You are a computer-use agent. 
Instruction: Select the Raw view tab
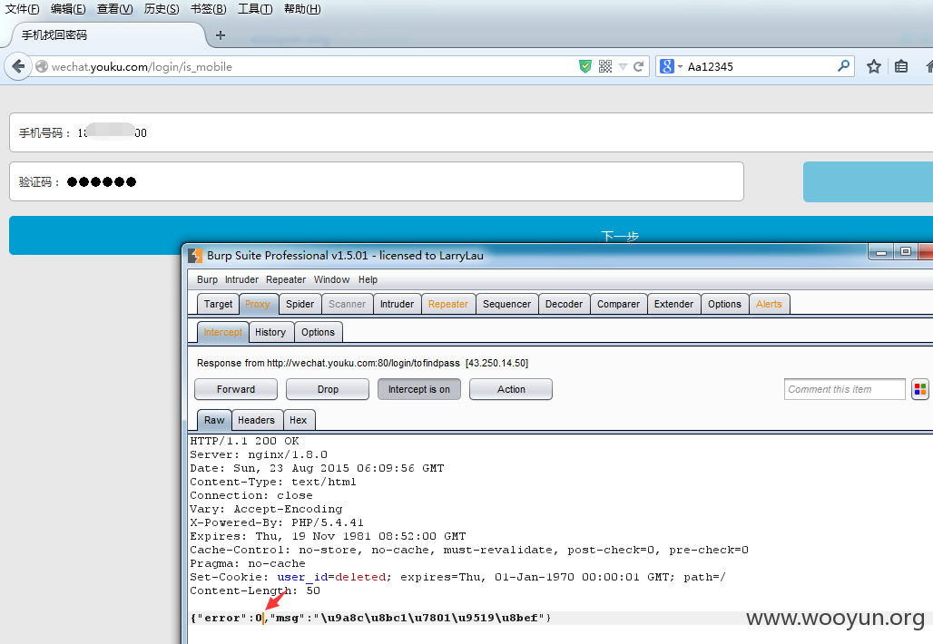(x=214, y=420)
